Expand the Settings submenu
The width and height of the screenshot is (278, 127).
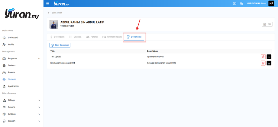(39, 114)
